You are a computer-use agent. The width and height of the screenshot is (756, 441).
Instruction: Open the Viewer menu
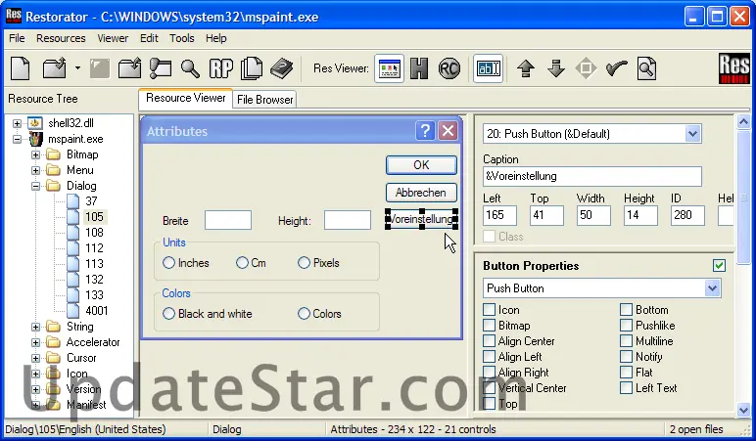pyautogui.click(x=113, y=38)
